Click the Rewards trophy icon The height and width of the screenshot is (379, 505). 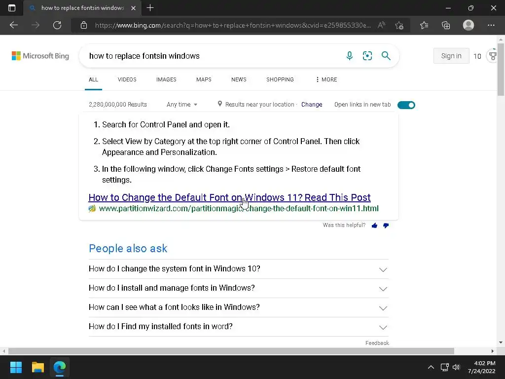(x=493, y=56)
